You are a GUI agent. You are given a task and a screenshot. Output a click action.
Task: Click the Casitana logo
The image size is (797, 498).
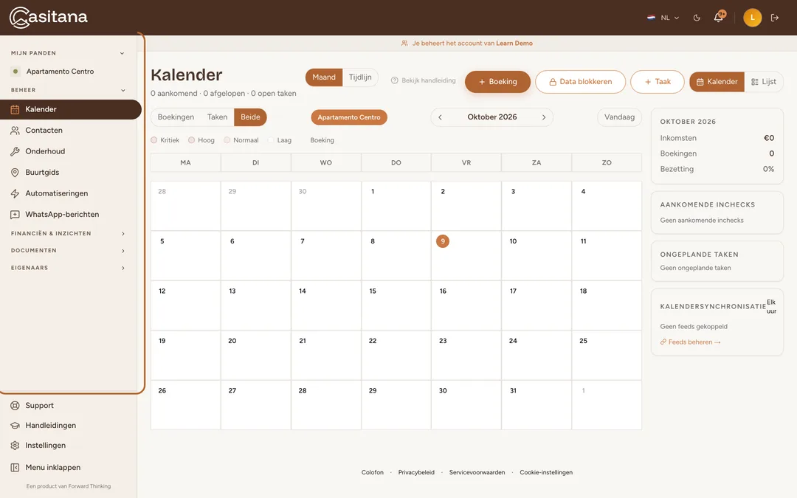(x=48, y=17)
